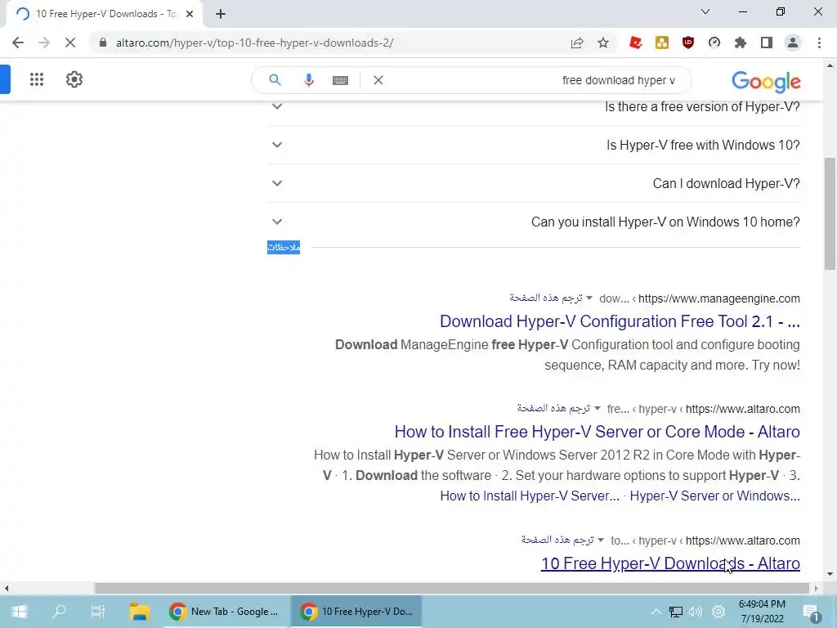This screenshot has height=628, width=837.
Task: Expand 'Is Hyper-V free with Windows 10?'
Action: (534, 145)
